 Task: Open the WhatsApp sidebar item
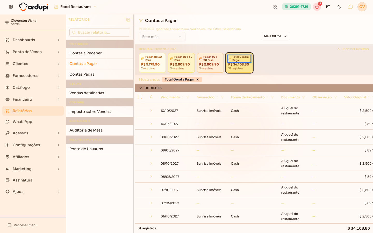33,122
